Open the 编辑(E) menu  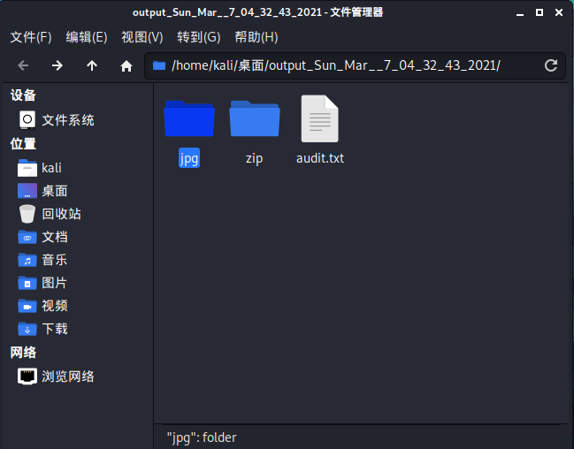[x=87, y=37]
